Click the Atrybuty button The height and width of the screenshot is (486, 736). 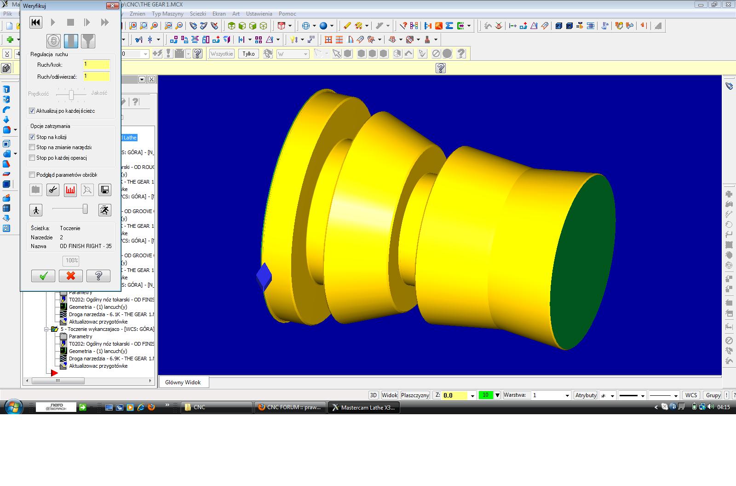(x=586, y=395)
